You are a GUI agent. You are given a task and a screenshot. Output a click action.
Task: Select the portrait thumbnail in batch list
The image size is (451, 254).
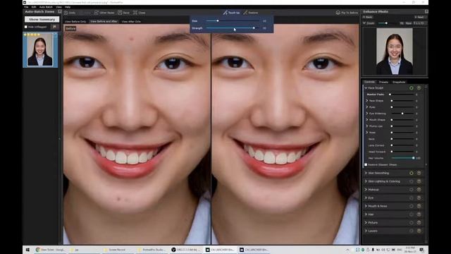pos(40,50)
